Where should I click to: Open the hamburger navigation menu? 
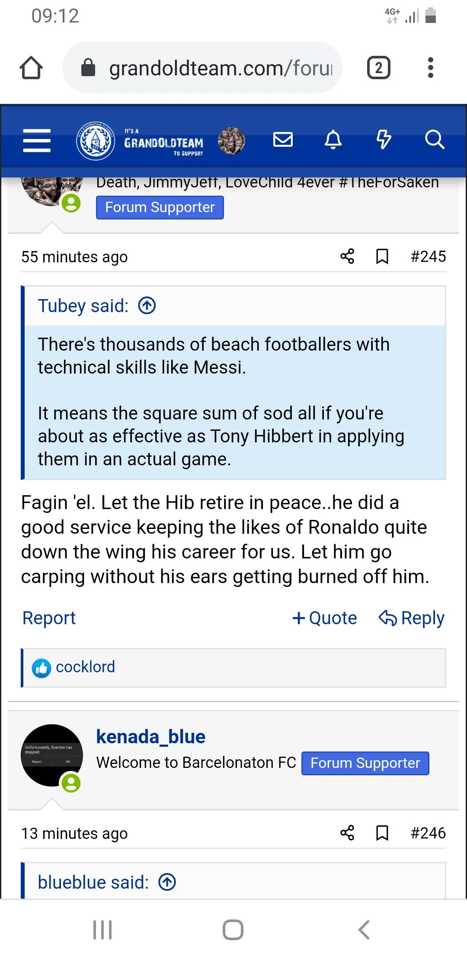(x=37, y=141)
